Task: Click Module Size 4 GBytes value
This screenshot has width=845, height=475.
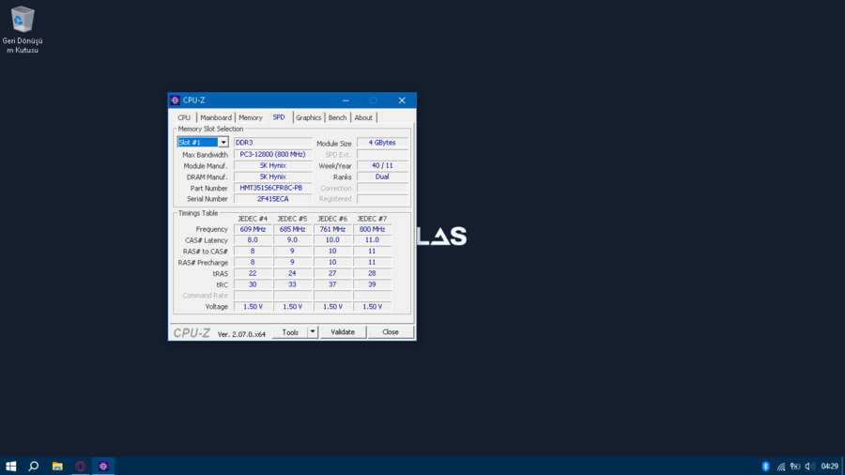Action: click(x=382, y=143)
